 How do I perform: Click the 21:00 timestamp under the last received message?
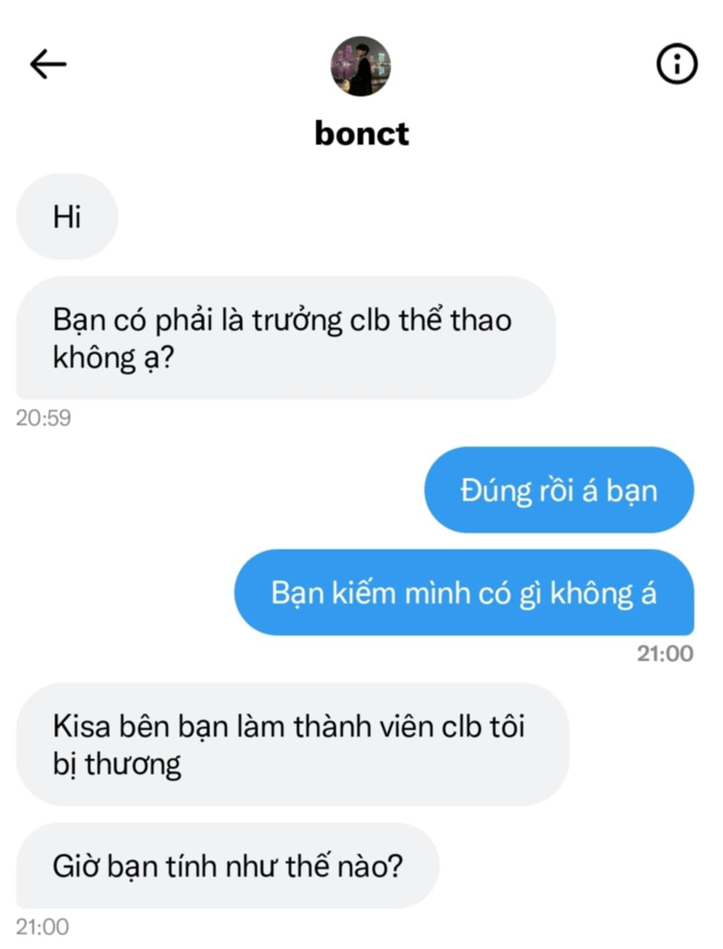[x=43, y=927]
